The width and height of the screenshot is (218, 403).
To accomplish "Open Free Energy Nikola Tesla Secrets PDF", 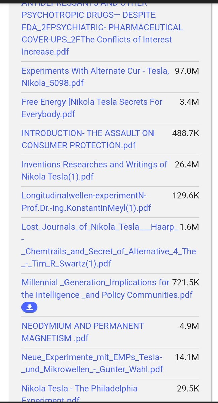I will coord(92,108).
